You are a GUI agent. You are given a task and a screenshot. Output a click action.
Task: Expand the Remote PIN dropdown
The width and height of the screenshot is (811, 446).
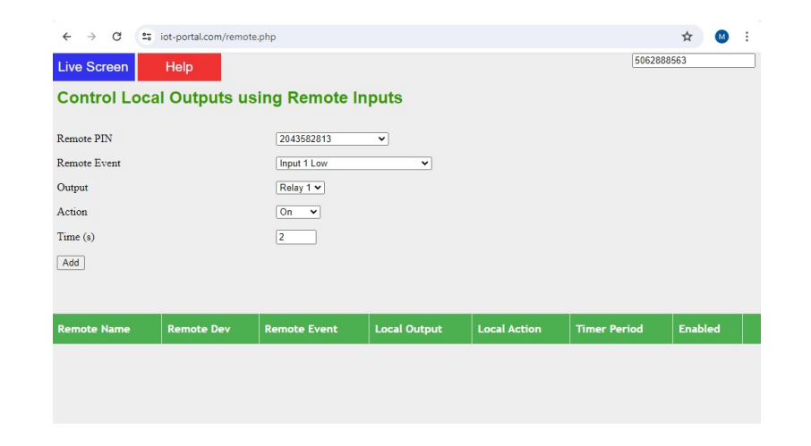332,139
